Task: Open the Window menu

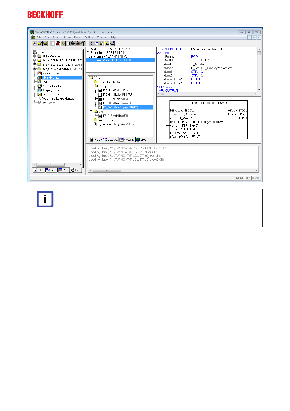Action: pos(101,37)
